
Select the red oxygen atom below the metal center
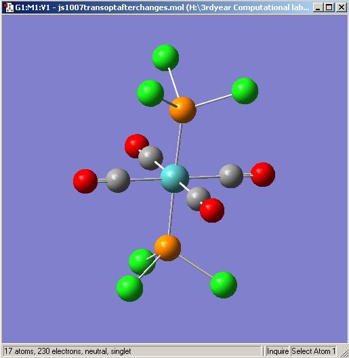[x=212, y=210]
